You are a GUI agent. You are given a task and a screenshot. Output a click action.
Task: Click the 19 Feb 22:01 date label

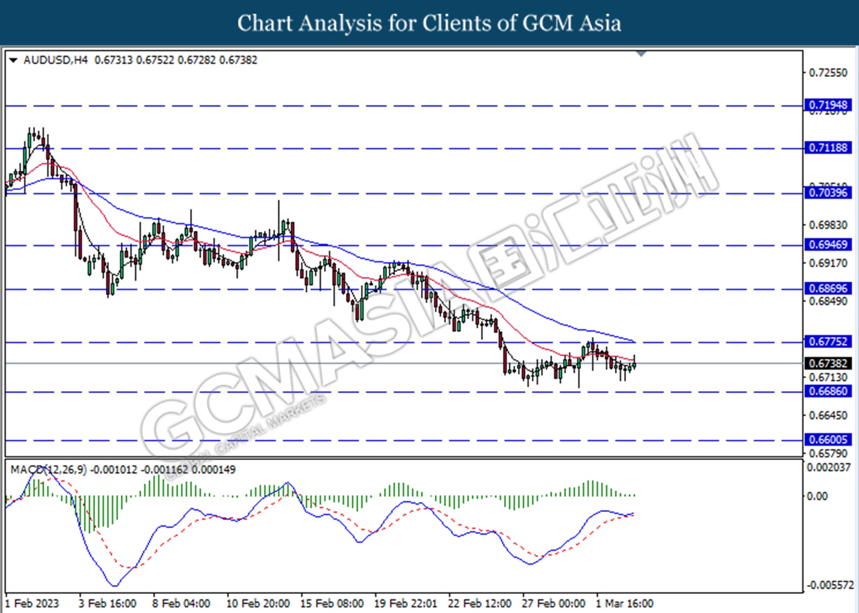tap(405, 604)
